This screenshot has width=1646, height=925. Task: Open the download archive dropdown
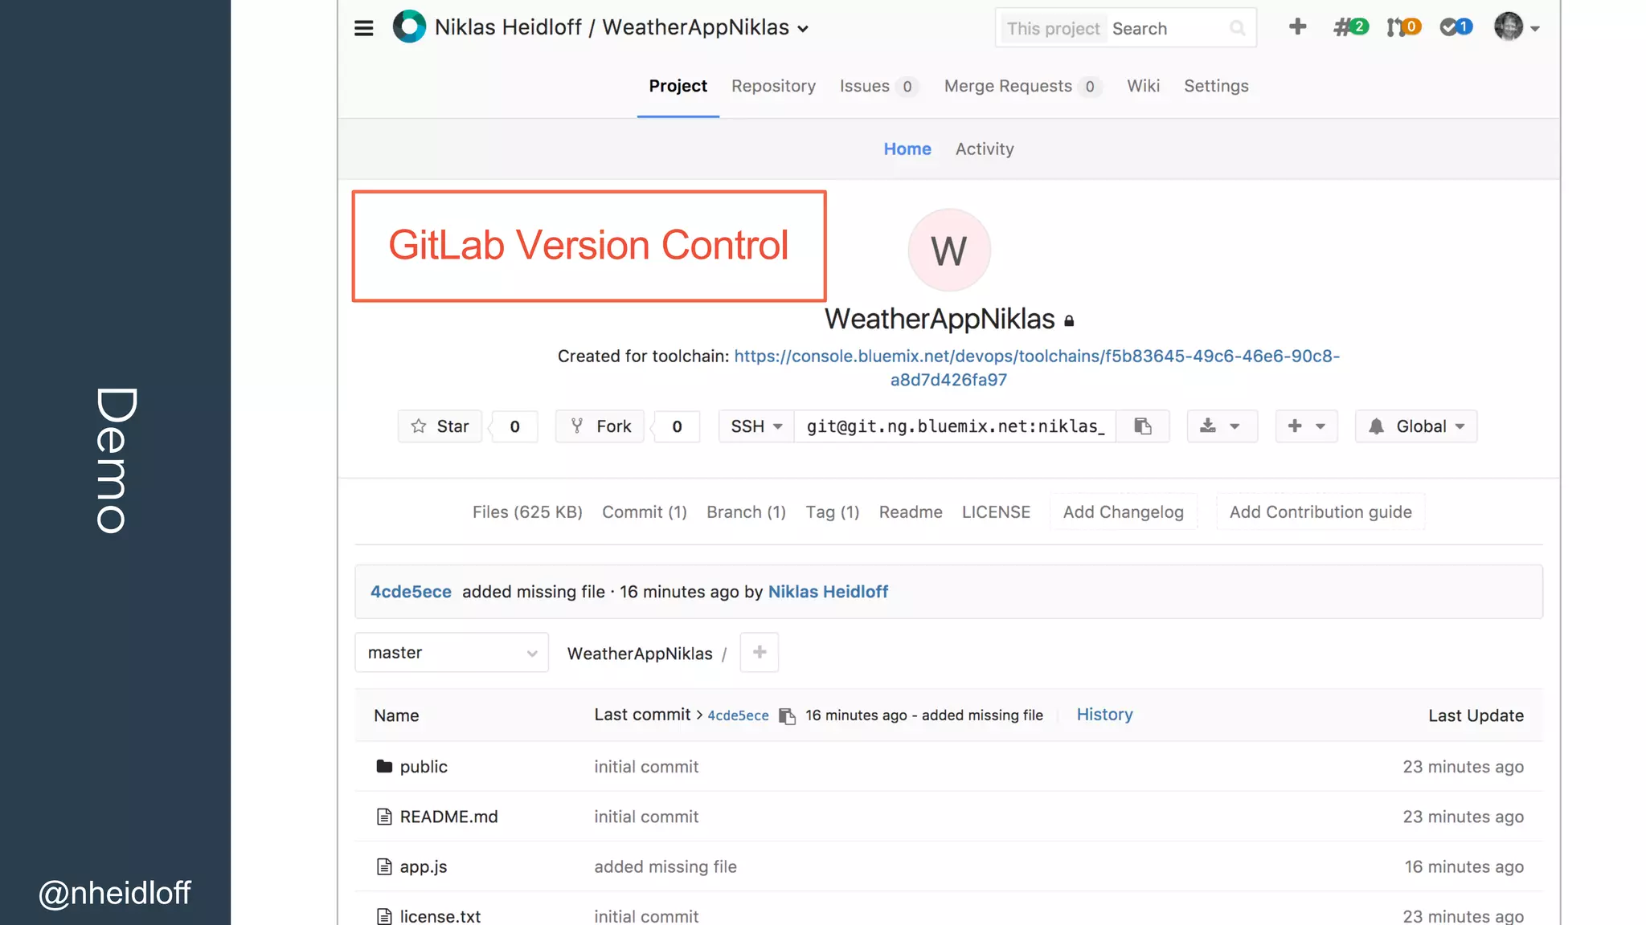point(1222,426)
